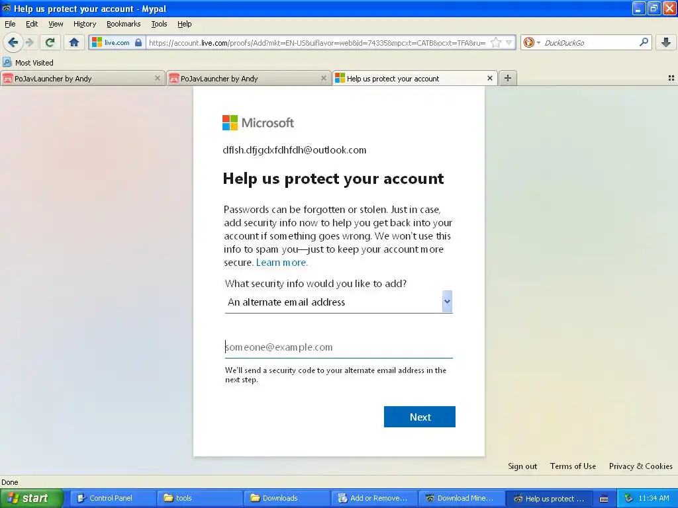Open the Privacy & Cookies link
The image size is (678, 508).
coord(641,466)
